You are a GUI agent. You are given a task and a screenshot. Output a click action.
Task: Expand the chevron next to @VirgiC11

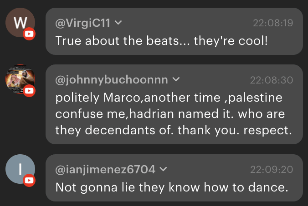(118, 23)
